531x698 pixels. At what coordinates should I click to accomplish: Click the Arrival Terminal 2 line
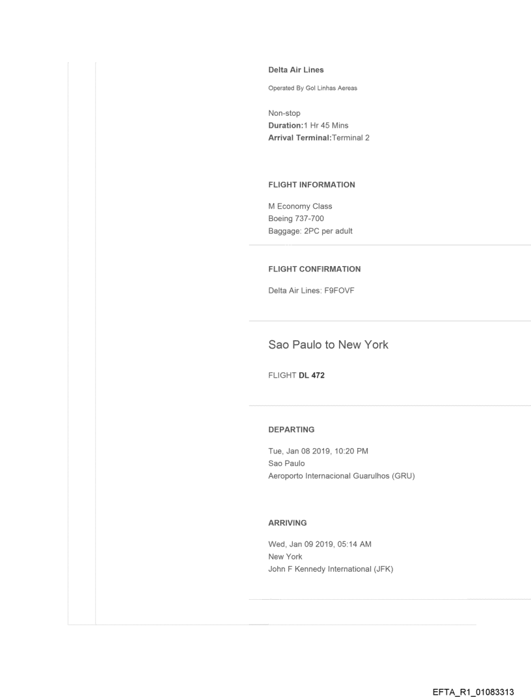tap(319, 138)
